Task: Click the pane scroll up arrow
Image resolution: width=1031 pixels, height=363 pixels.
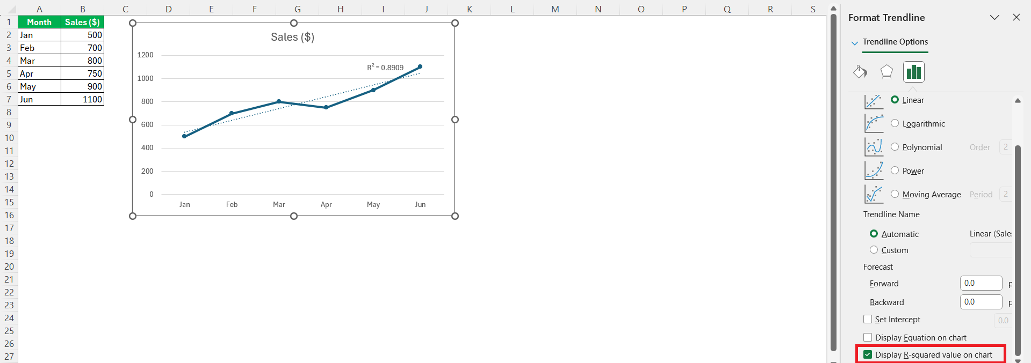Action: coord(1018,101)
